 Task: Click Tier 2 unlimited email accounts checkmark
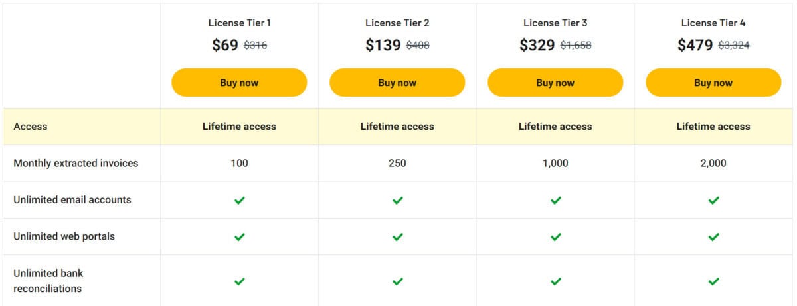pos(397,200)
